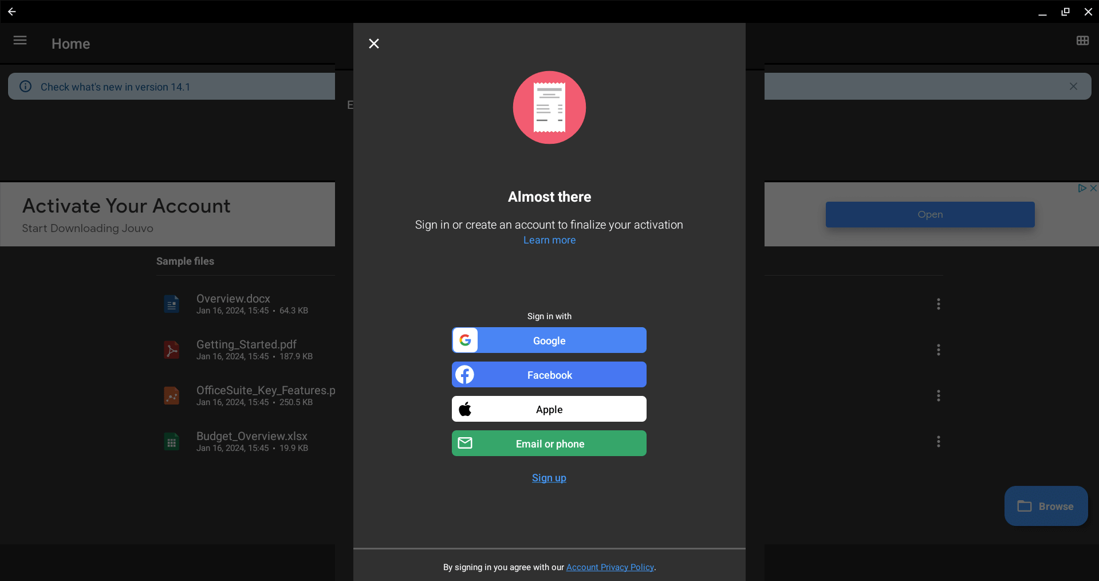This screenshot has width=1099, height=581.
Task: Click the Getting_Started.pdf file icon
Action: click(x=172, y=350)
